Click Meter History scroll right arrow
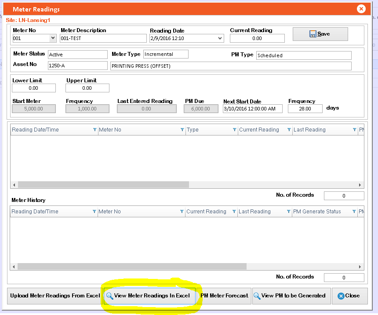Image resolution: width=378 pixels, height=315 pixels. coord(360,267)
